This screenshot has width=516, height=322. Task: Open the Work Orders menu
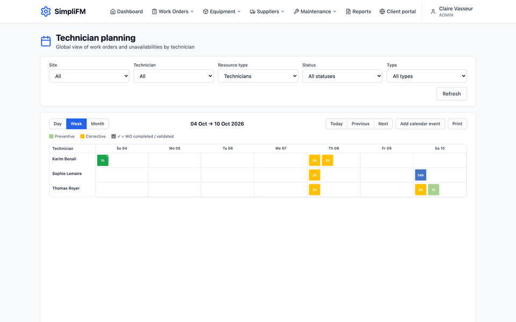173,11
